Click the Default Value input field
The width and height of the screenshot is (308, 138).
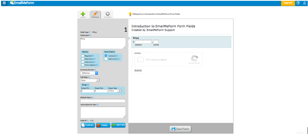coord(103,101)
